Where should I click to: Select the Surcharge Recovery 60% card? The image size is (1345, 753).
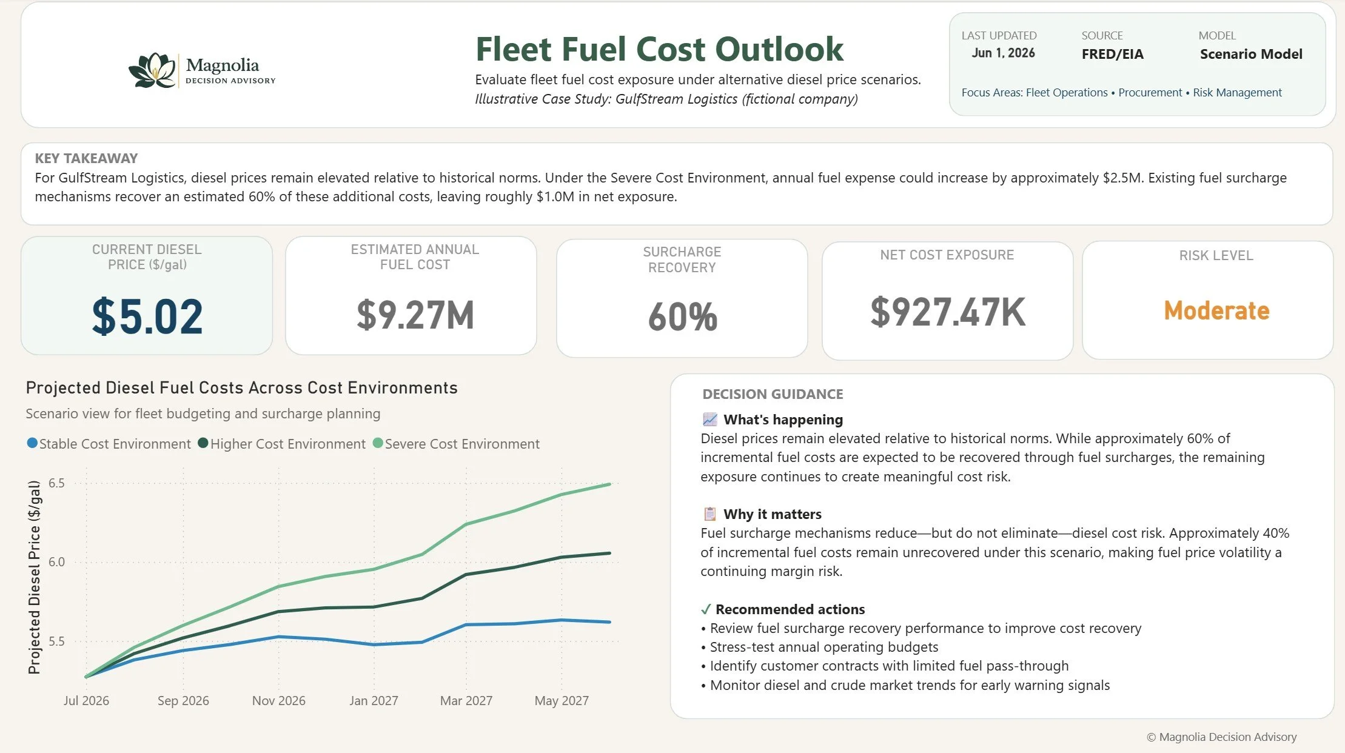(x=682, y=298)
